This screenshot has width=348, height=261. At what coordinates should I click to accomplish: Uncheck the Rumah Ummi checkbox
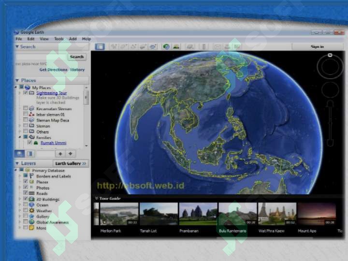29,143
